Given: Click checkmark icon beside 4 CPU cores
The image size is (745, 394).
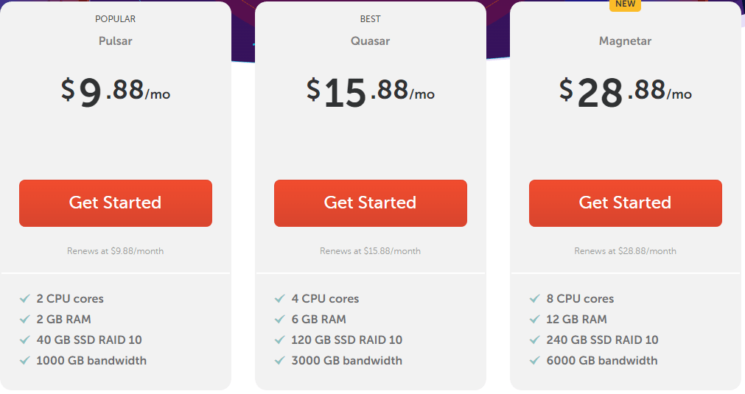Looking at the screenshot, I should coord(280,298).
